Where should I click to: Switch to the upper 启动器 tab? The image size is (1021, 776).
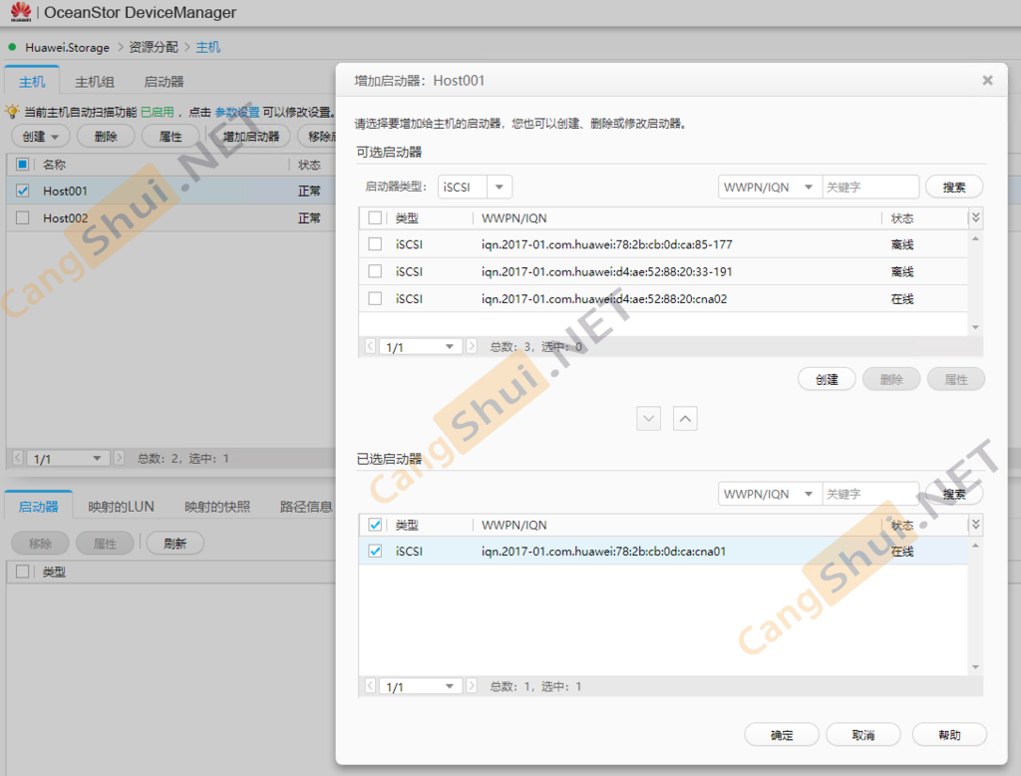tap(164, 82)
